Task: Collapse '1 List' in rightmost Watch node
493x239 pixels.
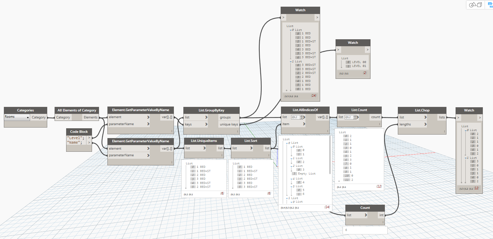Action: (465, 158)
